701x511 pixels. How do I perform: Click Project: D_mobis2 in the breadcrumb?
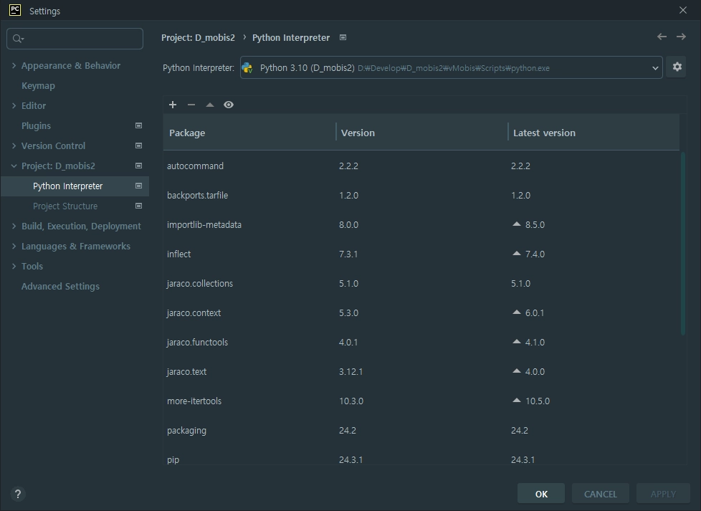tap(198, 37)
